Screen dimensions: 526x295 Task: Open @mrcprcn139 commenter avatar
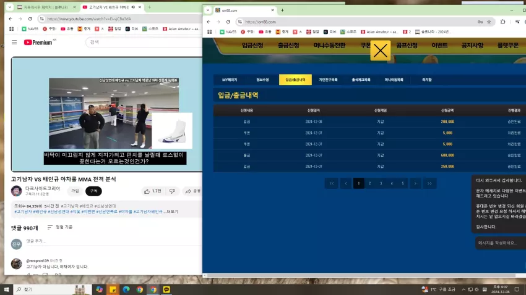click(x=16, y=264)
